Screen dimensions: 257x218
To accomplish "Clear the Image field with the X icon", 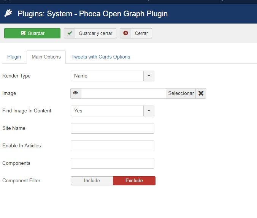I will pos(201,93).
